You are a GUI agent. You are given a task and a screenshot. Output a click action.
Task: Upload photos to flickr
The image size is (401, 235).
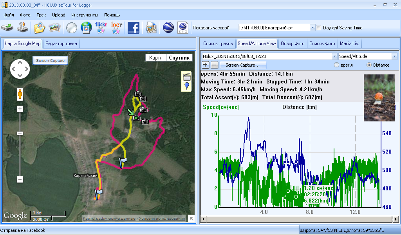click(x=101, y=28)
